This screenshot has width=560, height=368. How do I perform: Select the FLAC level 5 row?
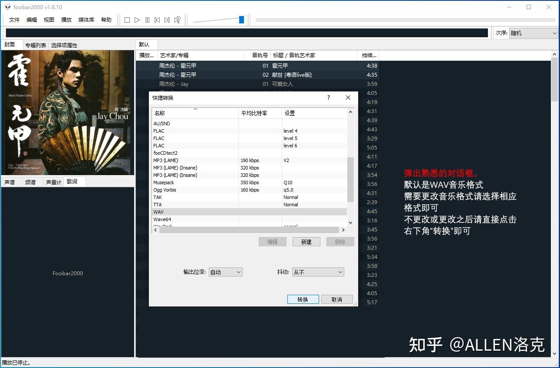[x=250, y=138]
